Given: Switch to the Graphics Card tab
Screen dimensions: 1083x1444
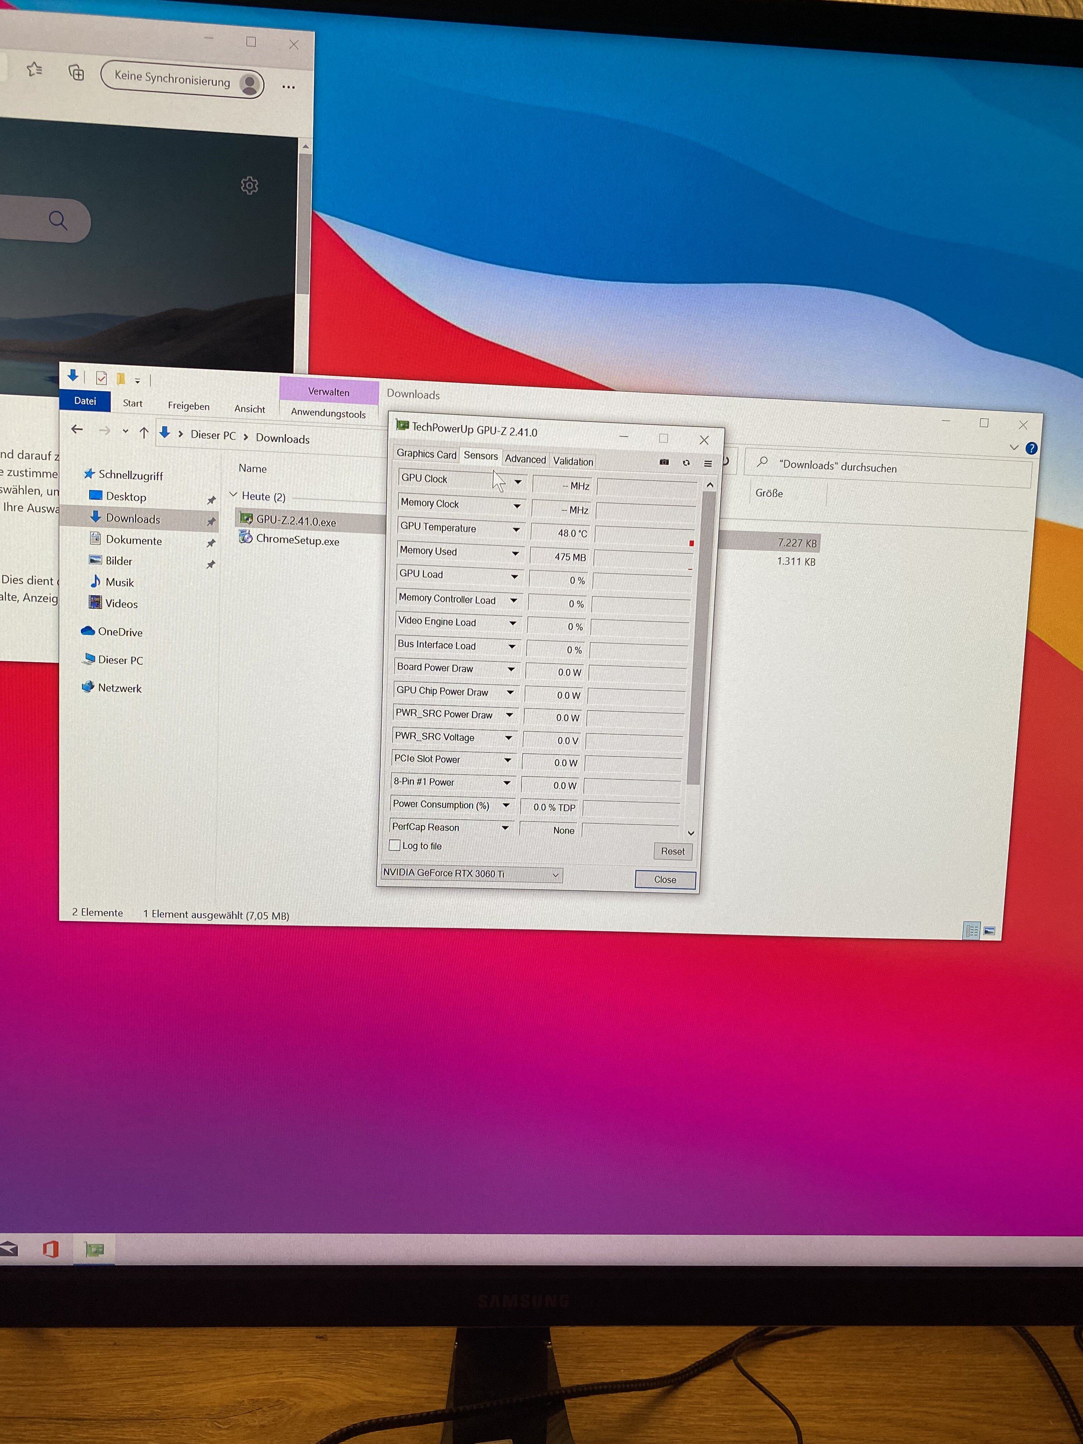Looking at the screenshot, I should tap(426, 454).
